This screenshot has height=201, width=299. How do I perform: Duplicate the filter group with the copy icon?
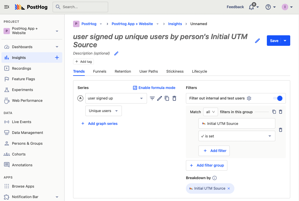(274, 112)
